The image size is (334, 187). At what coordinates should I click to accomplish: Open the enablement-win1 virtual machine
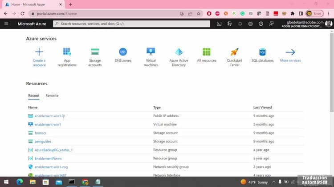(x=48, y=124)
